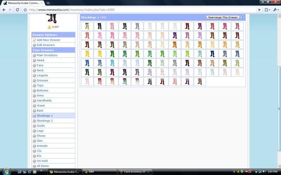The height and width of the screenshot is (175, 281).
Task: Click the system tray volume icon
Action: tap(264, 171)
